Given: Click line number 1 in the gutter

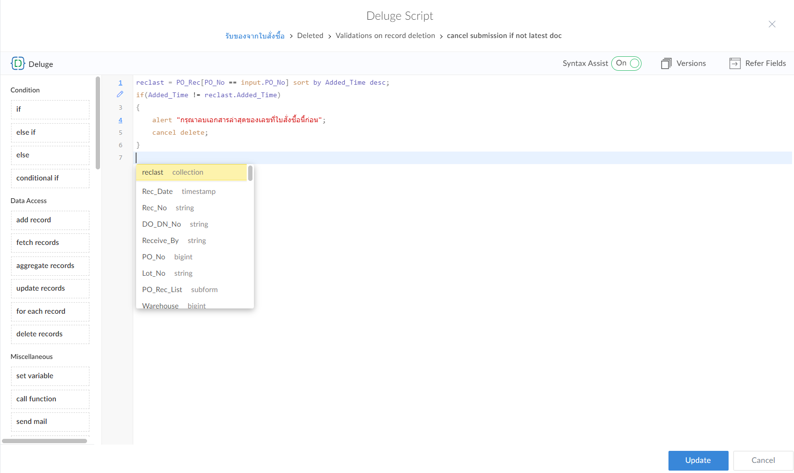Looking at the screenshot, I should click(120, 83).
